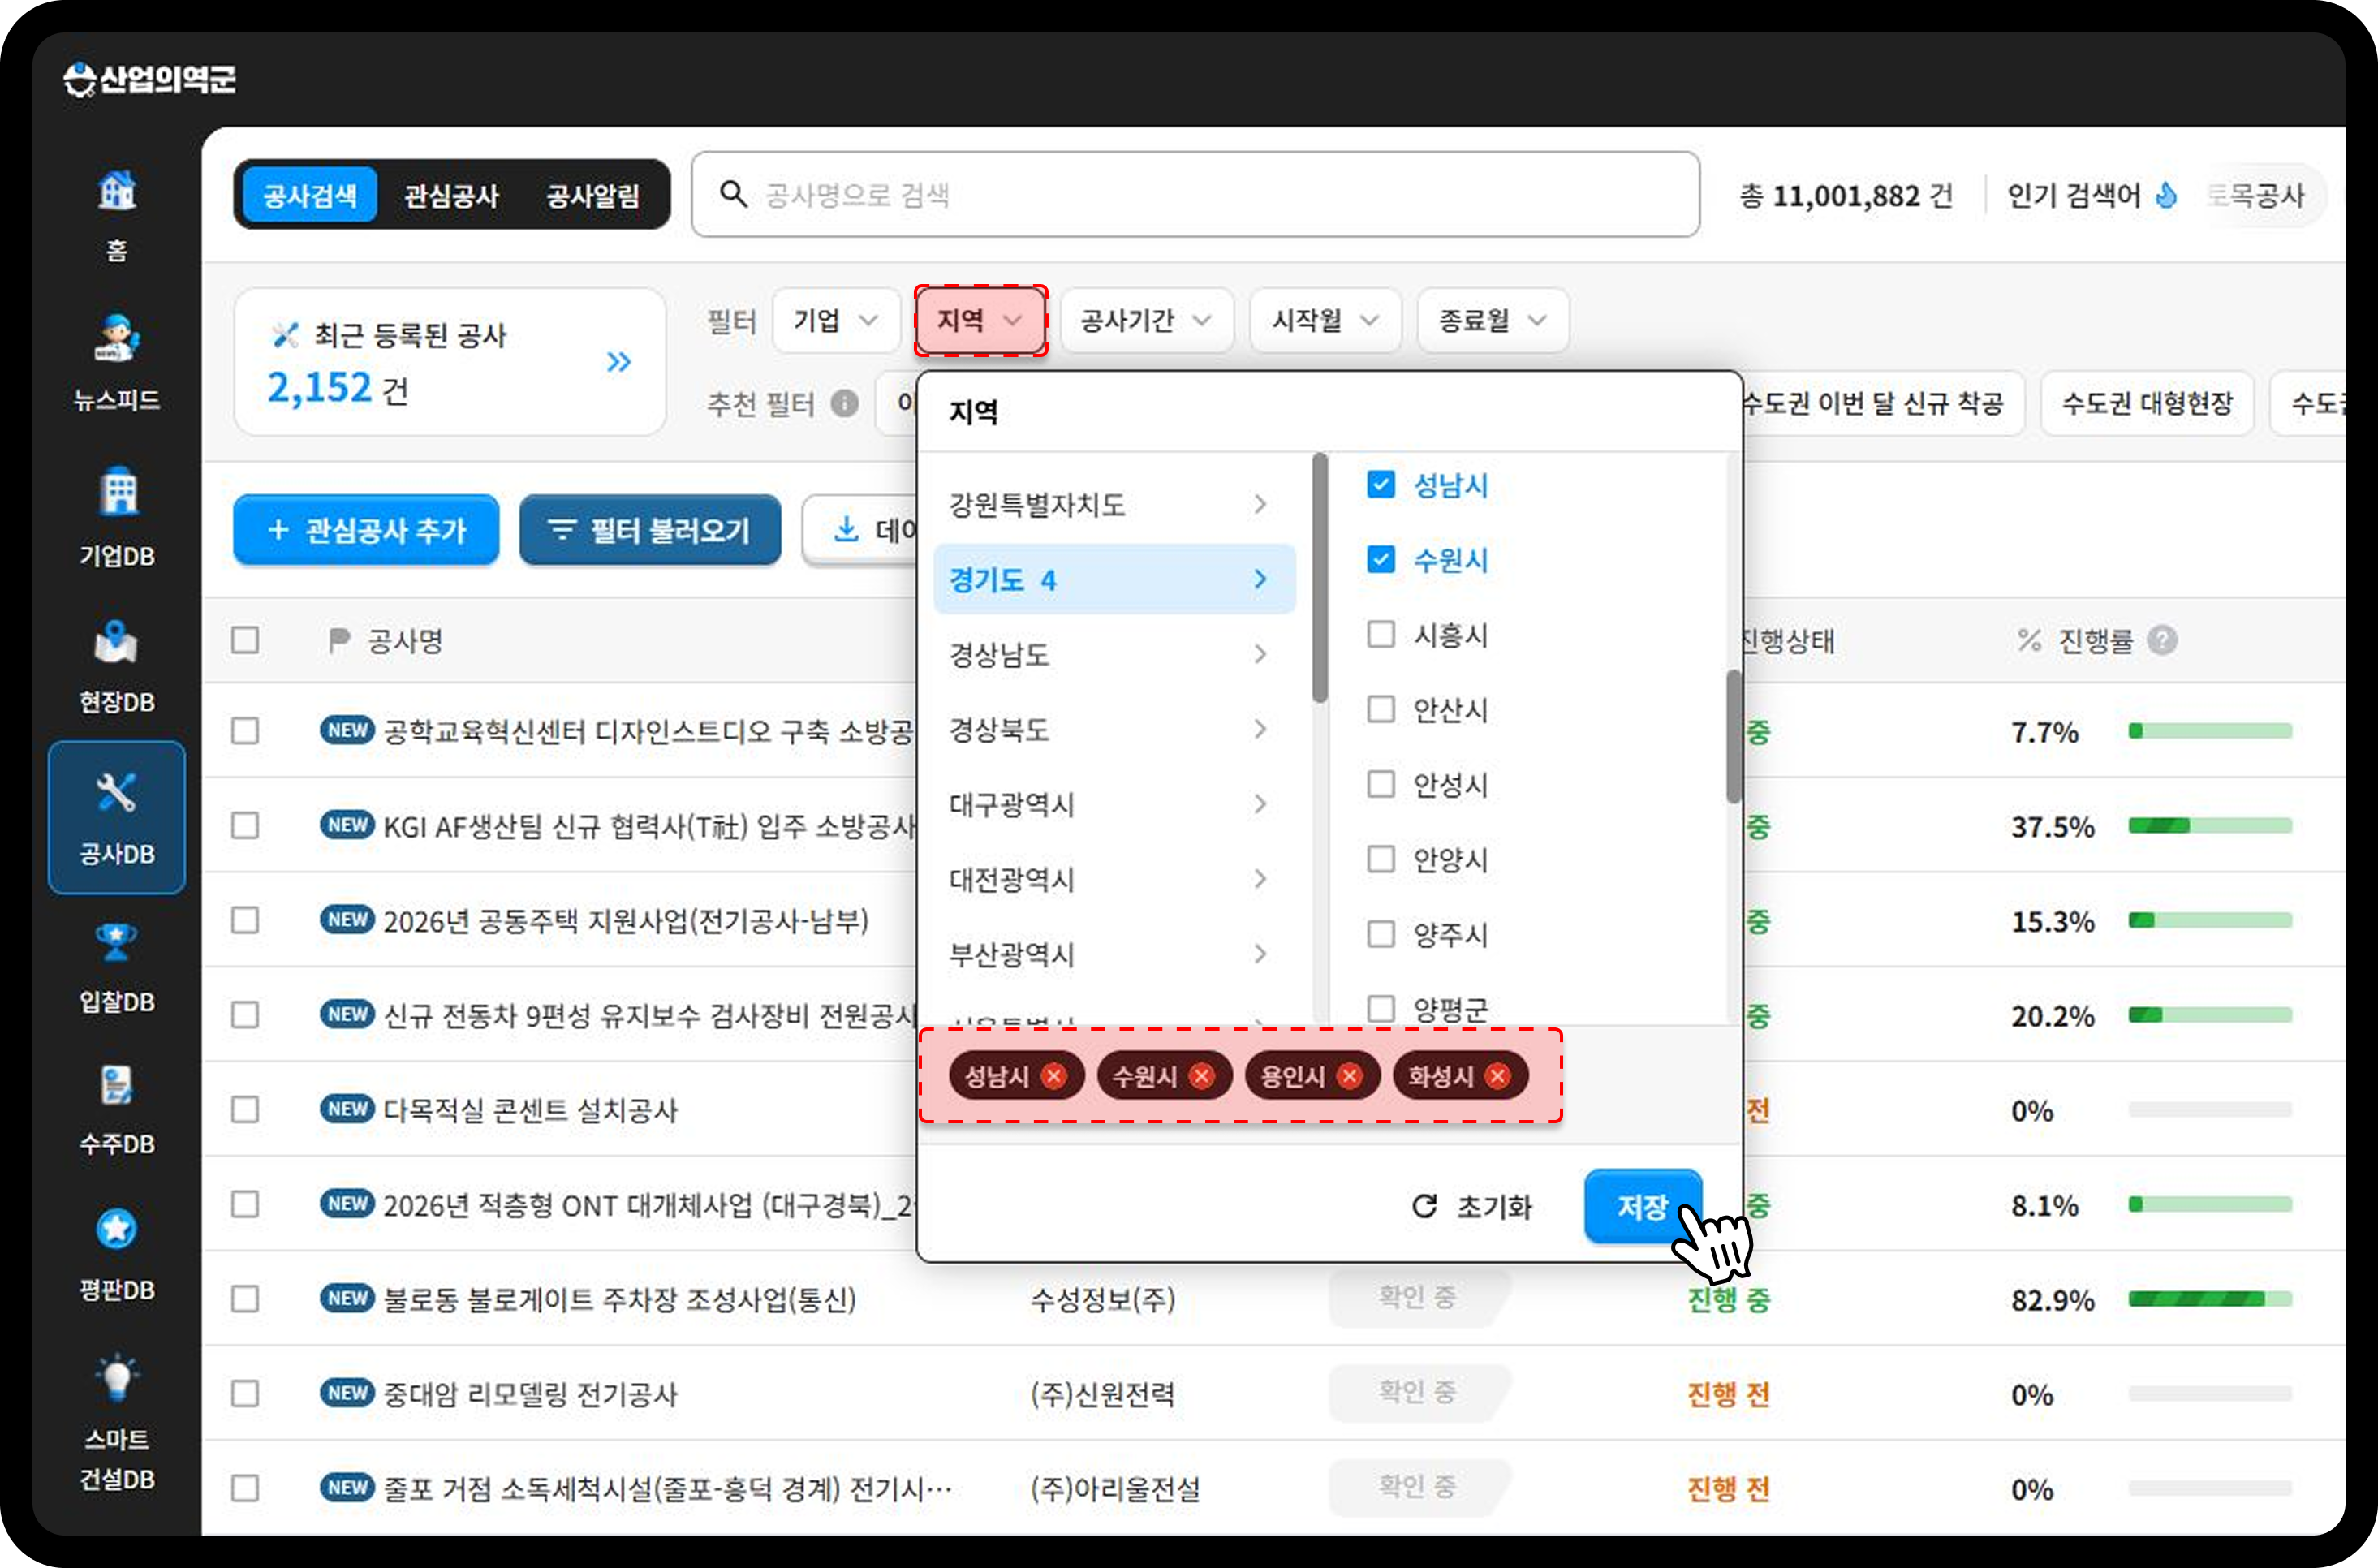Toggle the select-all checkbox in table header
2378x1568 pixels.
[245, 640]
